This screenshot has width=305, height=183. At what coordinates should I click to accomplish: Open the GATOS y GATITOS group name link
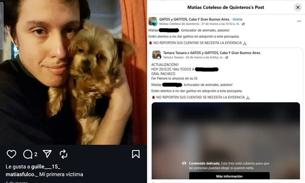tap(195, 19)
